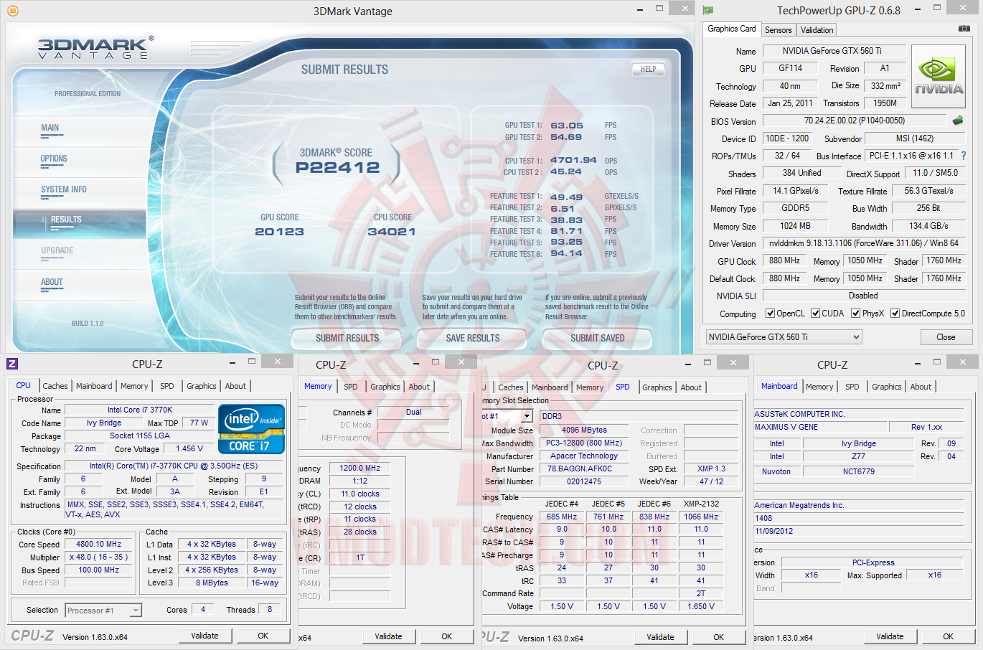Open OPTIONS in 3DMark sidebar

coord(54,159)
